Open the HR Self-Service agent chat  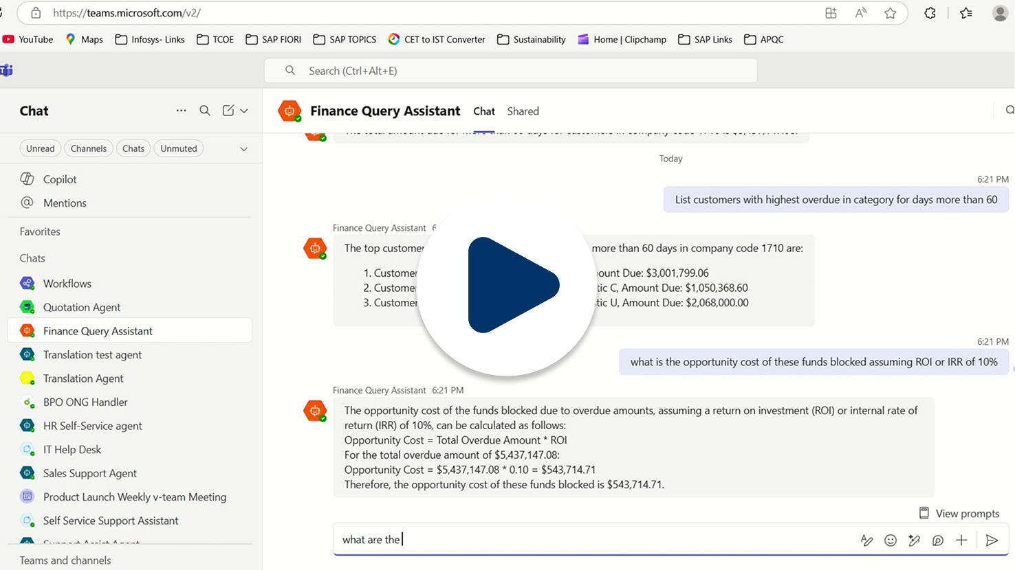tap(92, 426)
